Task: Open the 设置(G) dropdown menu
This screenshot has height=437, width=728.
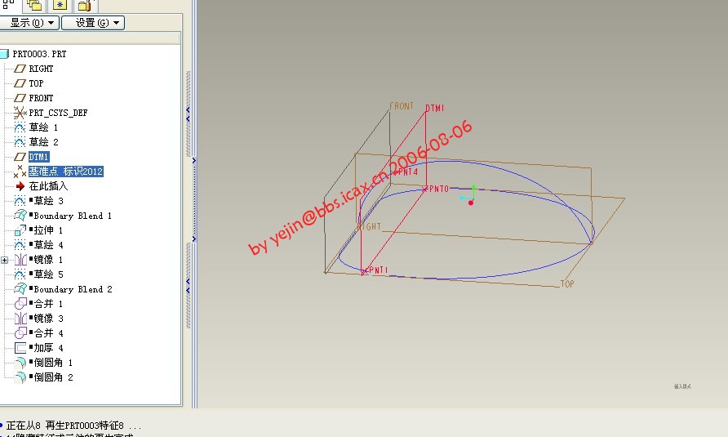Action: point(93,23)
